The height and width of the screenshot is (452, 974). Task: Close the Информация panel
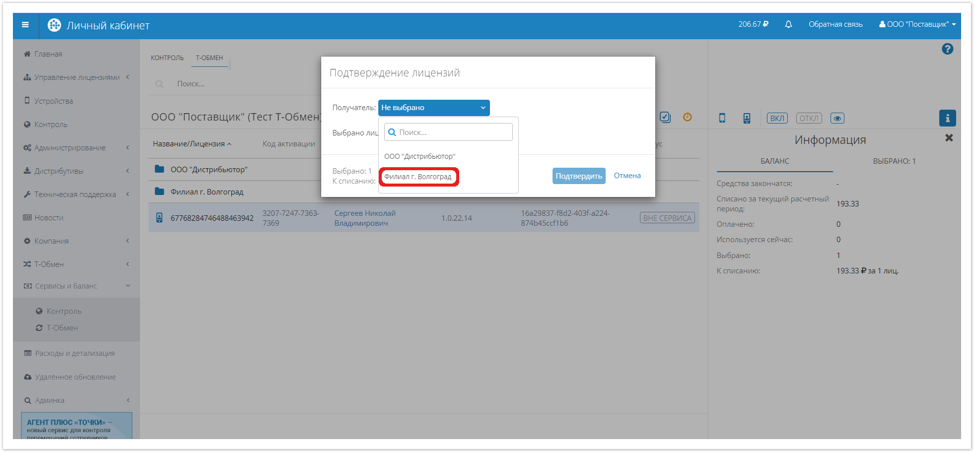click(949, 138)
